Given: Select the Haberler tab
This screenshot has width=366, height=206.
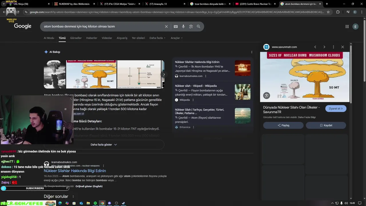Looking at the screenshot, I should click(92, 38).
